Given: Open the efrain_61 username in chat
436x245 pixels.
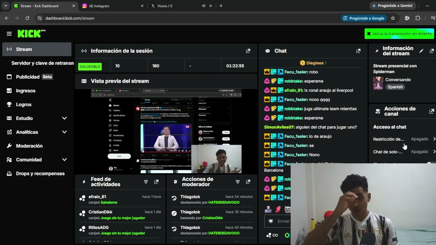Looking at the screenshot, I should coord(293,90).
